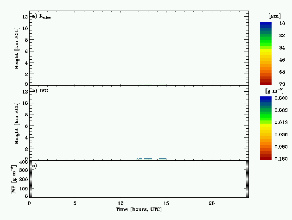Click the middle panel Height [km AGL] label

17,123
